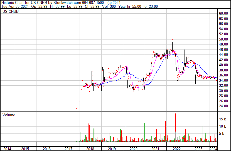
Task: Click the 2023 year label
Action: [x=198, y=149]
